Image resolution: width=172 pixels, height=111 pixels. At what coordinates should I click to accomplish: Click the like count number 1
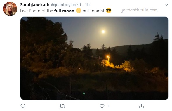click(x=109, y=106)
